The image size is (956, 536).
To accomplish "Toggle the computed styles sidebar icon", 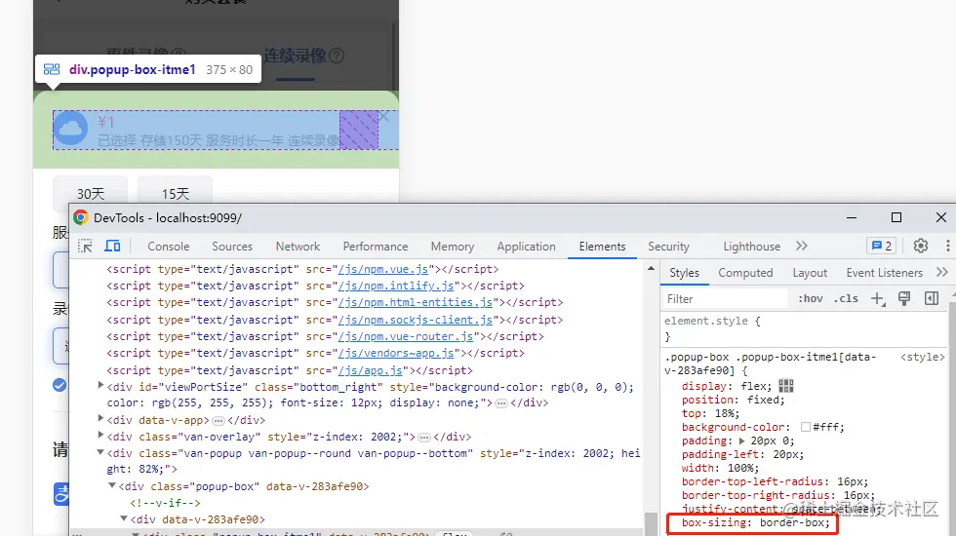I will tap(932, 298).
